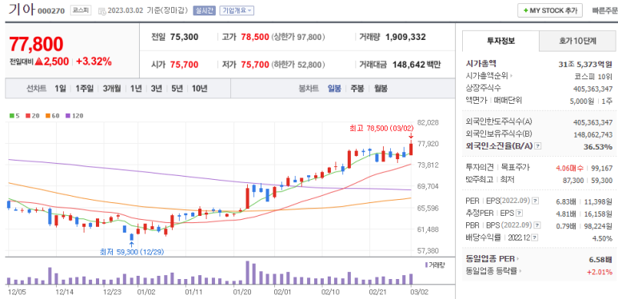This screenshot has width=618, height=299.
Task: Click the tallest volume bar near 01/20
Action: [x=248, y=273]
